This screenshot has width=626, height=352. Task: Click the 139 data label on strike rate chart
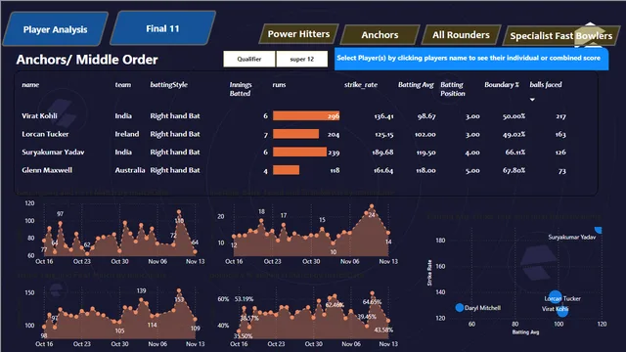(141, 291)
